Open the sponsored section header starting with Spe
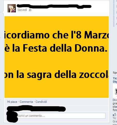 115,73
